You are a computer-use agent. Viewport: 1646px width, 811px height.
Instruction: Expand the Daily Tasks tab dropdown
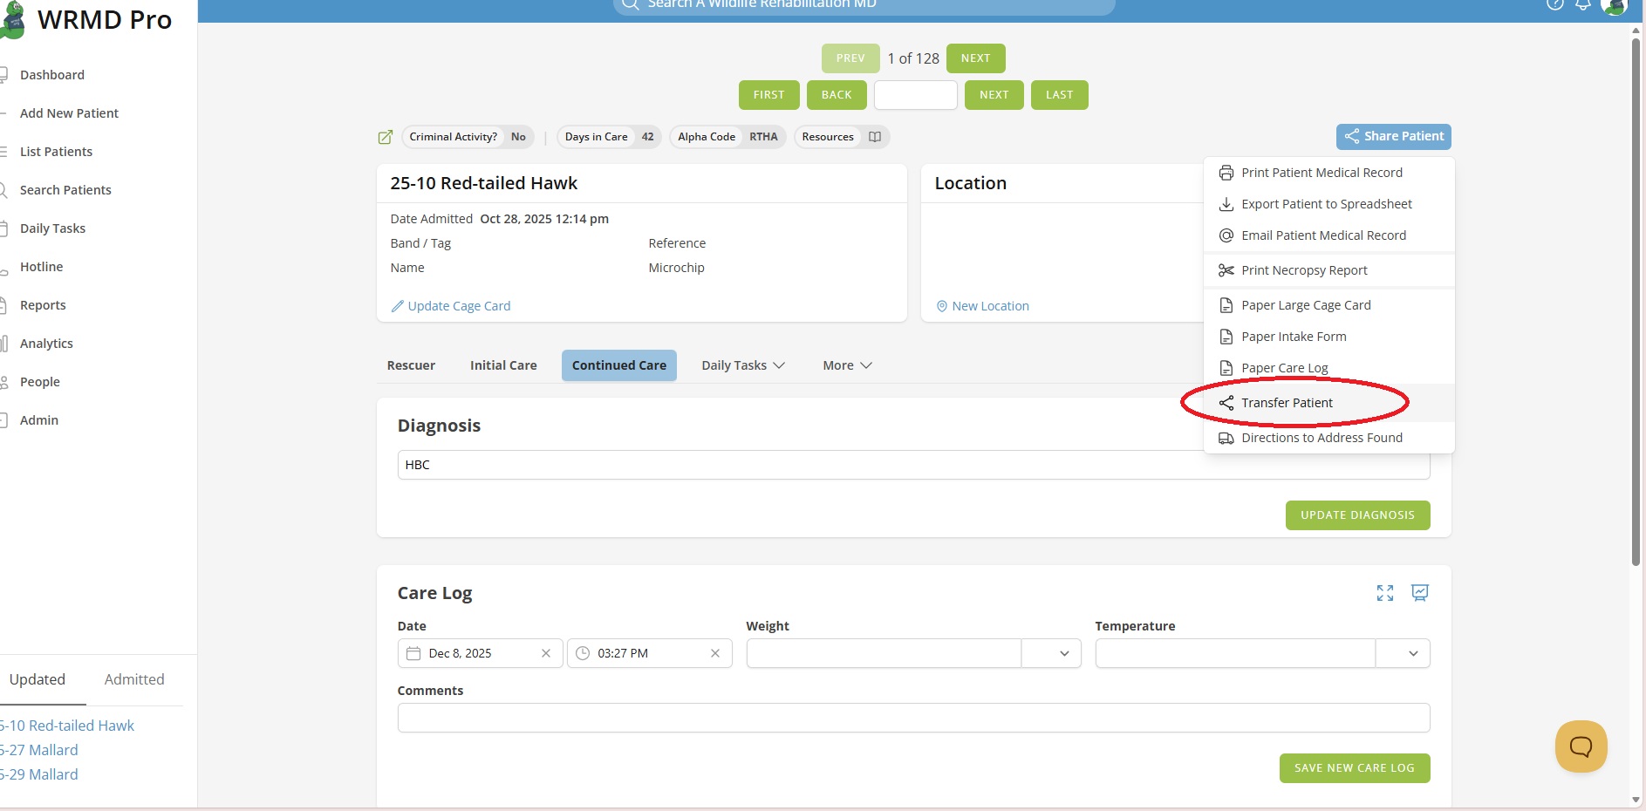tap(743, 365)
